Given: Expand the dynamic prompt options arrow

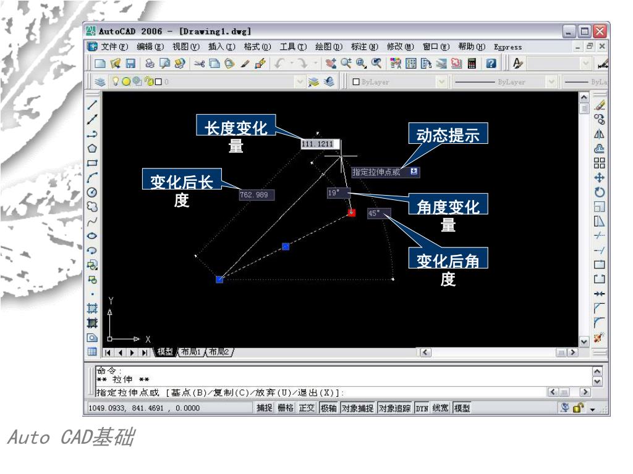Looking at the screenshot, I should pyautogui.click(x=414, y=172).
